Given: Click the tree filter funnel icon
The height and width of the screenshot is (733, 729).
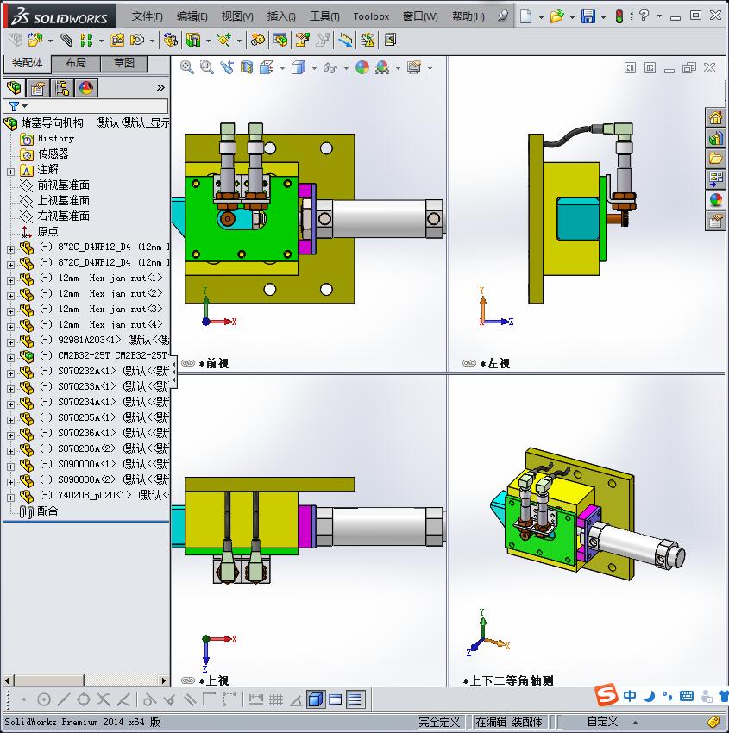Looking at the screenshot, I should (15, 106).
